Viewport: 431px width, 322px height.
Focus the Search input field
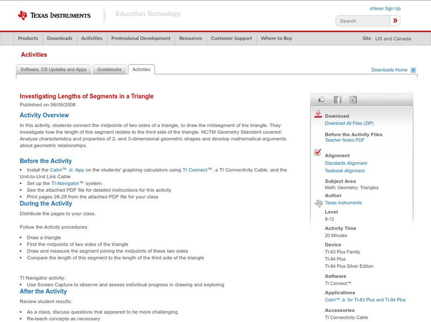coord(363,21)
